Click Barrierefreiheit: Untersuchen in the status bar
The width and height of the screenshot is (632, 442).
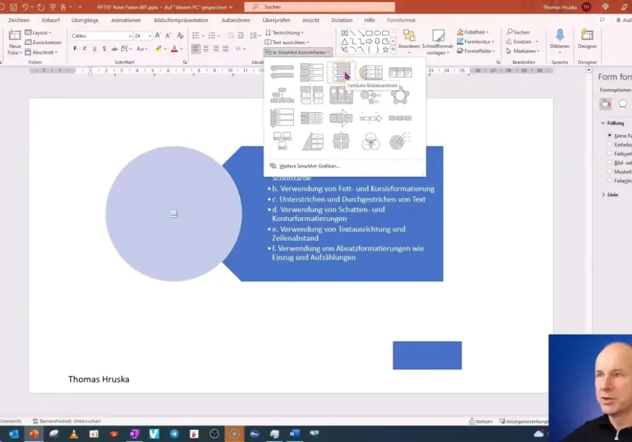pyautogui.click(x=66, y=421)
